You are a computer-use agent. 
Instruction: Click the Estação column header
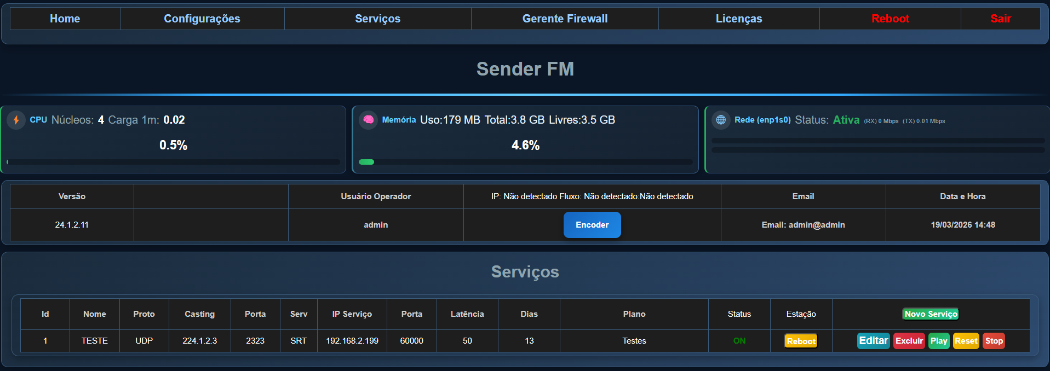coord(801,314)
